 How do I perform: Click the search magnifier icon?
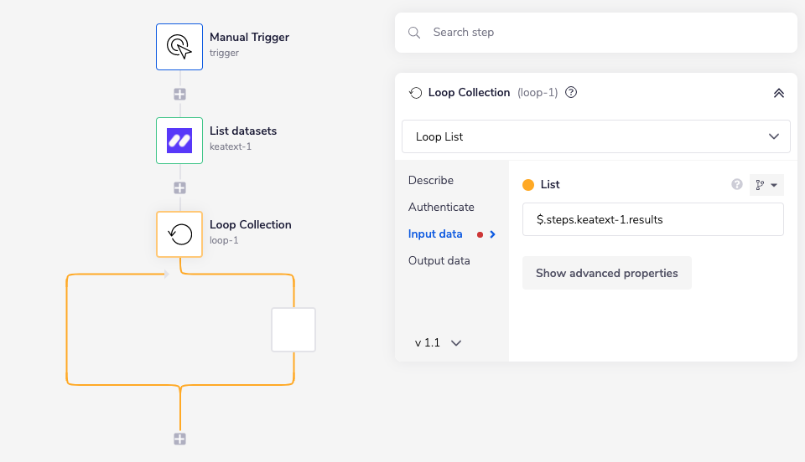414,33
